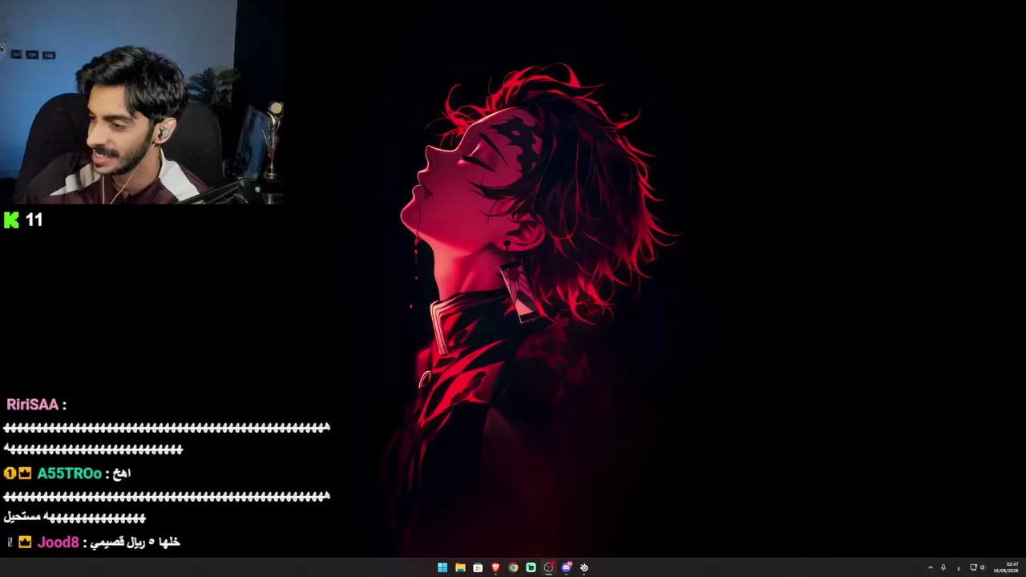The image size is (1026, 577).
Task: Click the crown badge beside A55TROo
Action: point(25,474)
